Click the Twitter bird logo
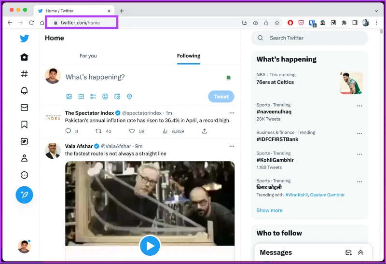Screen dimensions: 386x264 (25, 39)
